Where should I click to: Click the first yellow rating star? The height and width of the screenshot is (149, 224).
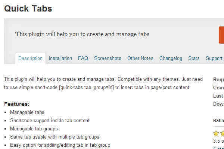click(x=216, y=133)
